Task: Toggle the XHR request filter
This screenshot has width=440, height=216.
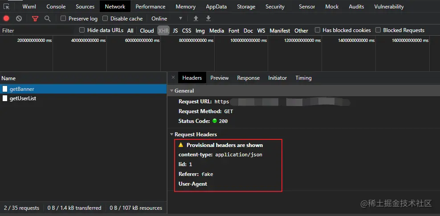Action: coord(163,31)
